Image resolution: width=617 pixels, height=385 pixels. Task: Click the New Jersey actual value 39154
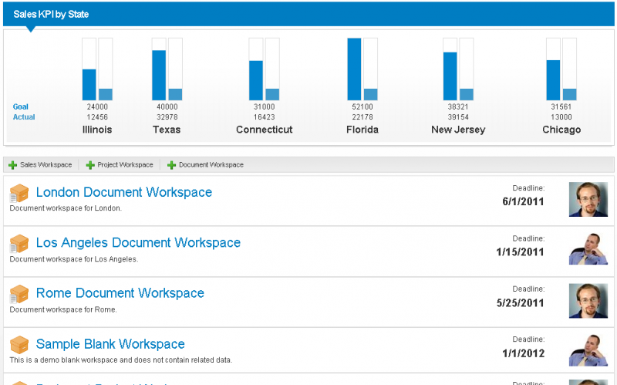pyautogui.click(x=458, y=117)
